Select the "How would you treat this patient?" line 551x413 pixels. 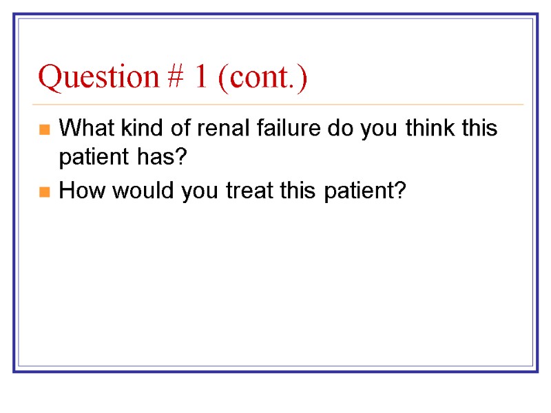pos(233,191)
